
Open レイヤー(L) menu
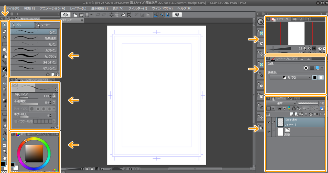coord(78,8)
